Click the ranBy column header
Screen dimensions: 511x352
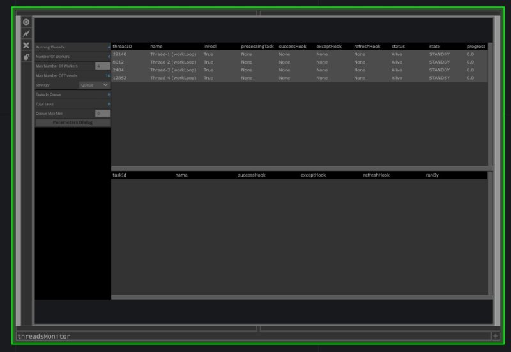(x=432, y=175)
